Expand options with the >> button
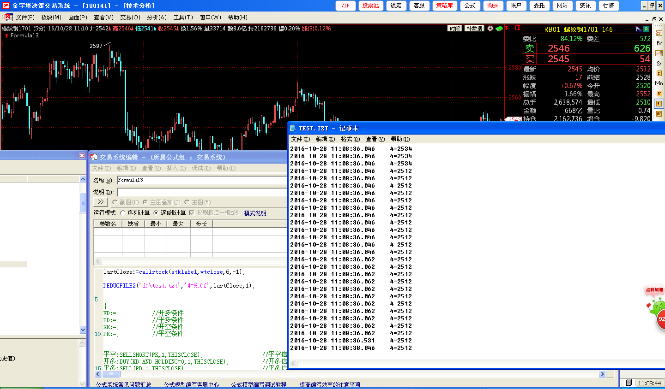 coord(101,202)
